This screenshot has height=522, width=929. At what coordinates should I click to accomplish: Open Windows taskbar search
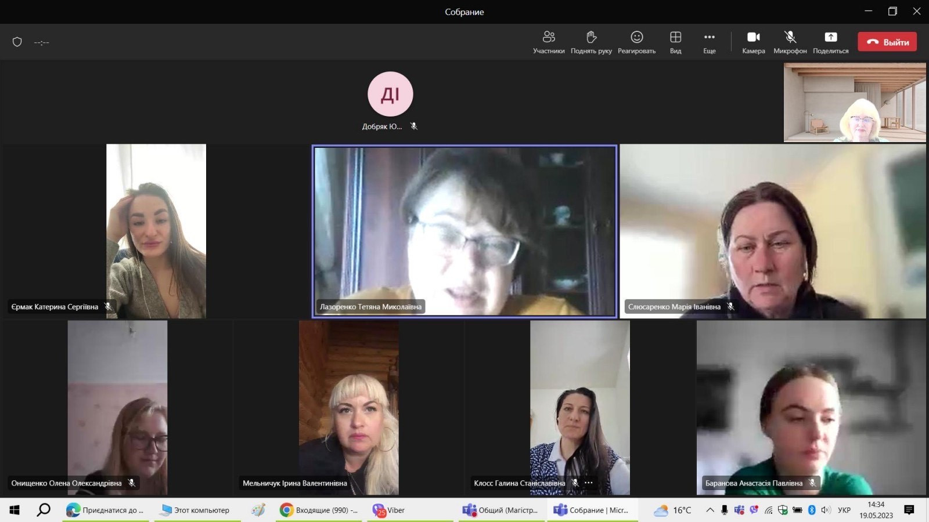click(44, 510)
